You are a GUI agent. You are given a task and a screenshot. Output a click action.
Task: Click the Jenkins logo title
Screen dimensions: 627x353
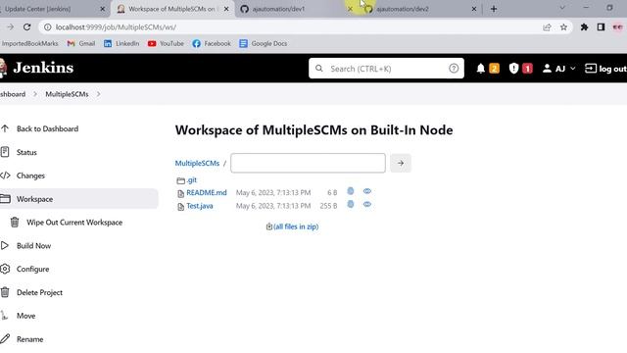43,68
